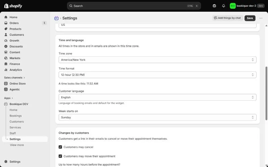
Task: Click the Analytics bar chart icon
Action: tap(6, 70)
